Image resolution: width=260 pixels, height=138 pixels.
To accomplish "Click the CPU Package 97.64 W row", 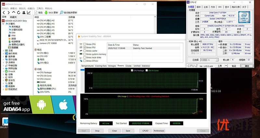I will 56,72.
